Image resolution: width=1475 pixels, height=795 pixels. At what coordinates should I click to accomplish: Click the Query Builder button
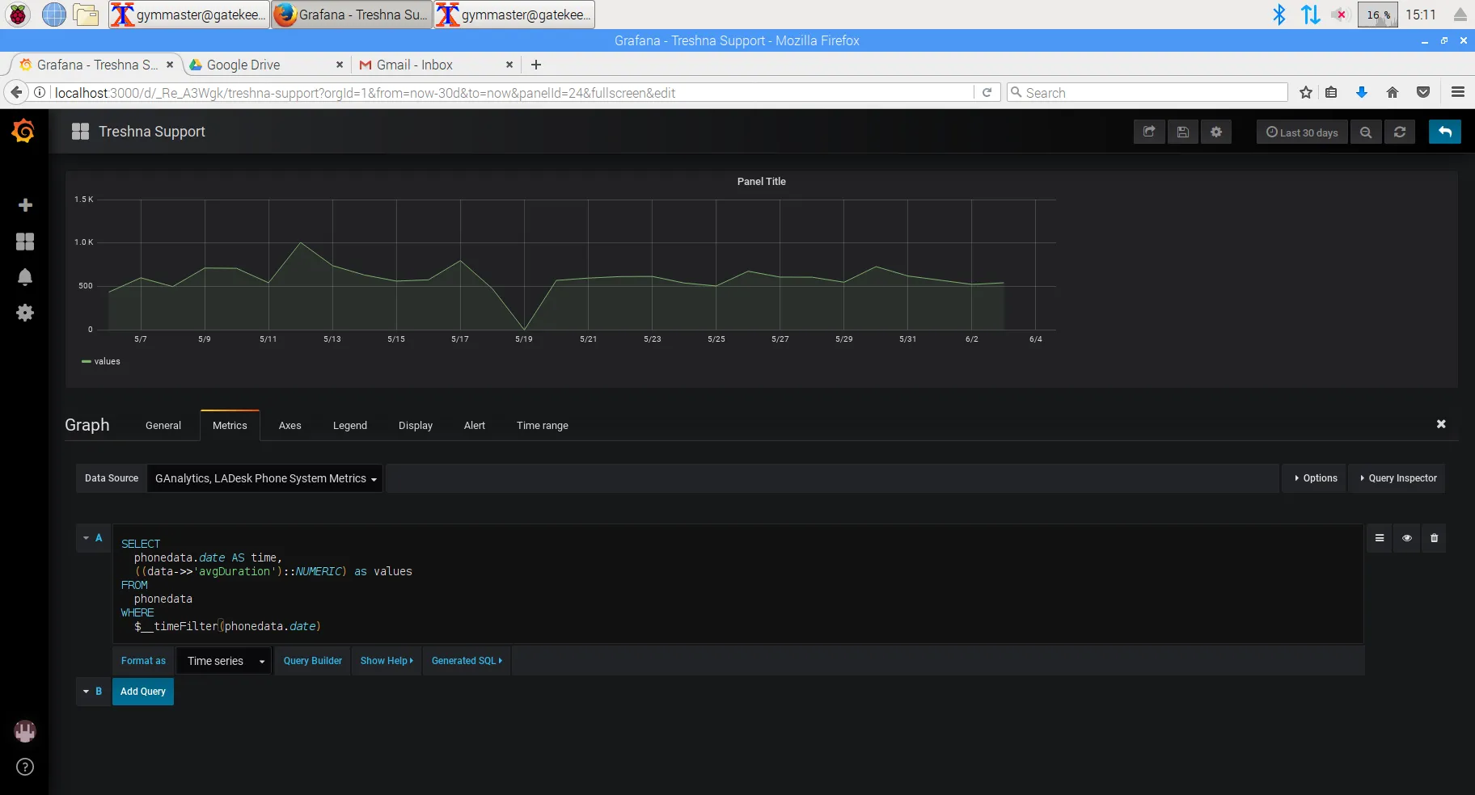click(313, 661)
